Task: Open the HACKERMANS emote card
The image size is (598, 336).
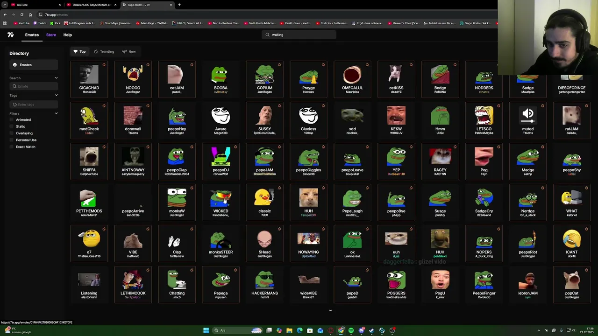Action: (264, 285)
